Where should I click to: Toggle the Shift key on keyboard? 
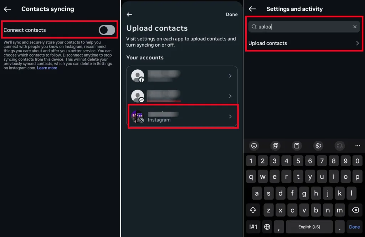point(253,210)
